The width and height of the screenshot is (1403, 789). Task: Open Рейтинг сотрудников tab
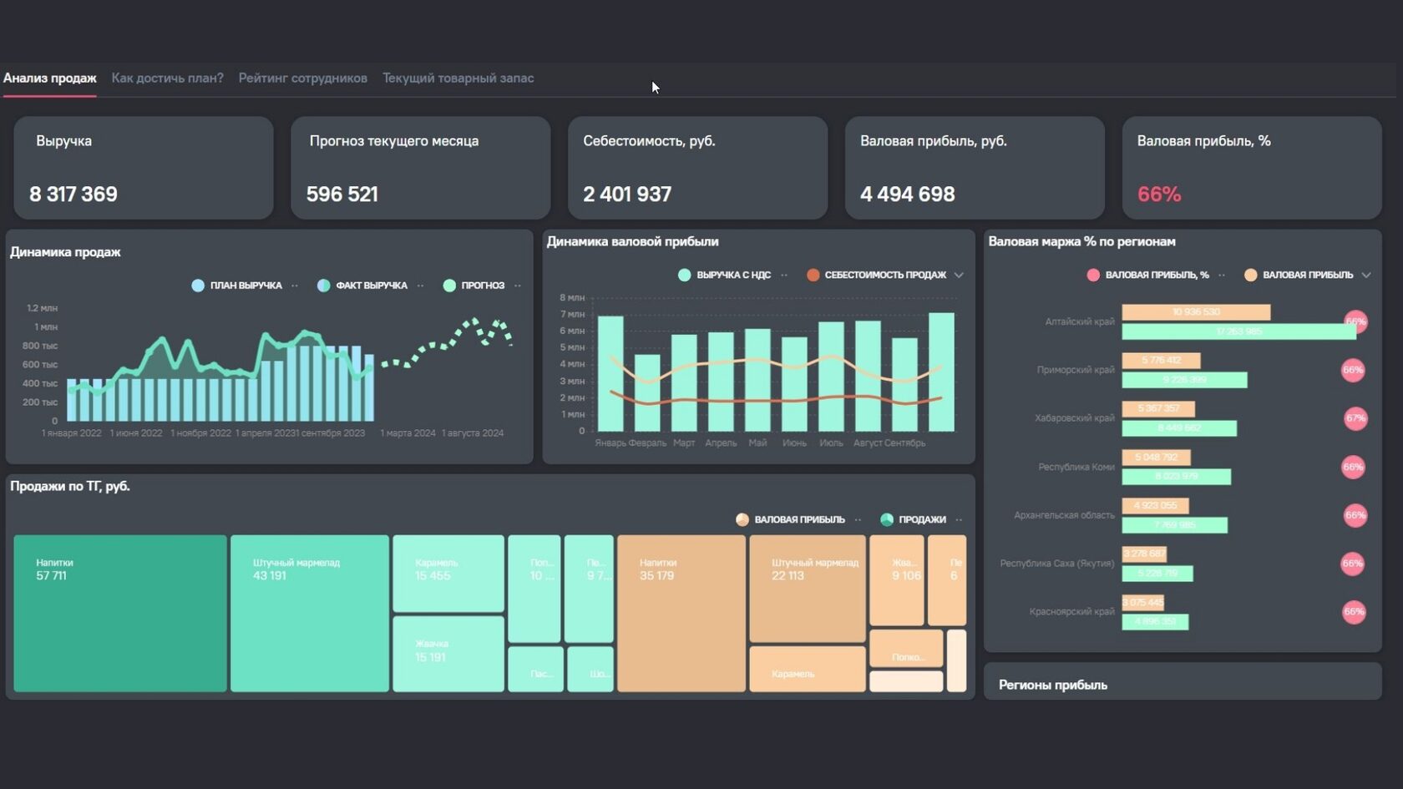click(303, 78)
